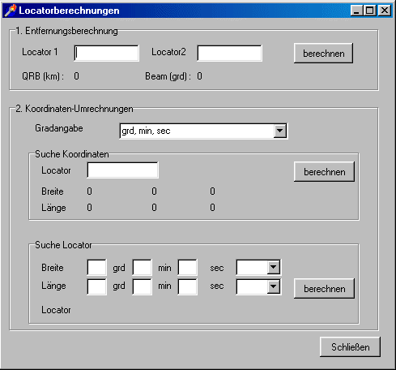Open the Gradangabe format dropdown
Viewport: 396px width, 370px height.
point(280,131)
